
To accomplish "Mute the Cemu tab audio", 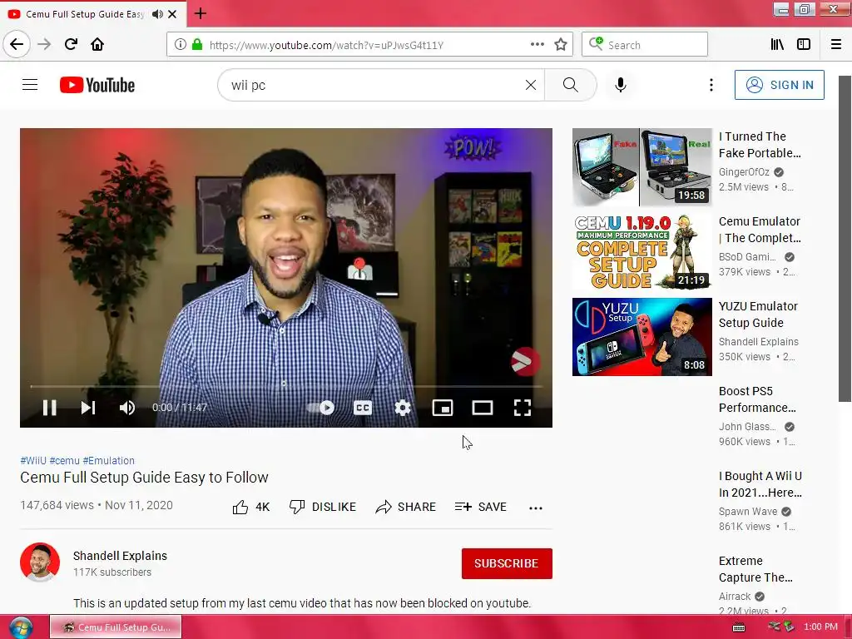I will [157, 14].
